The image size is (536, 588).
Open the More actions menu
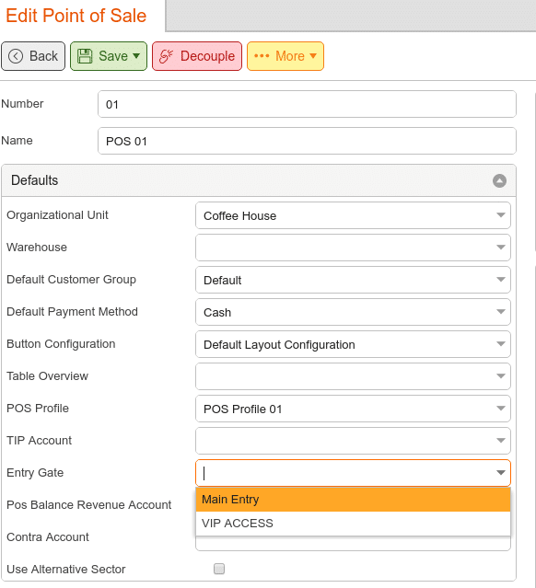point(285,56)
